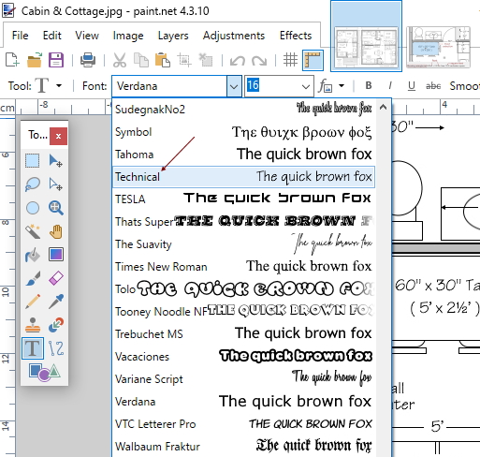Select the Color Picker eyedropper tool
This screenshot has height=457, width=480.
(56, 302)
